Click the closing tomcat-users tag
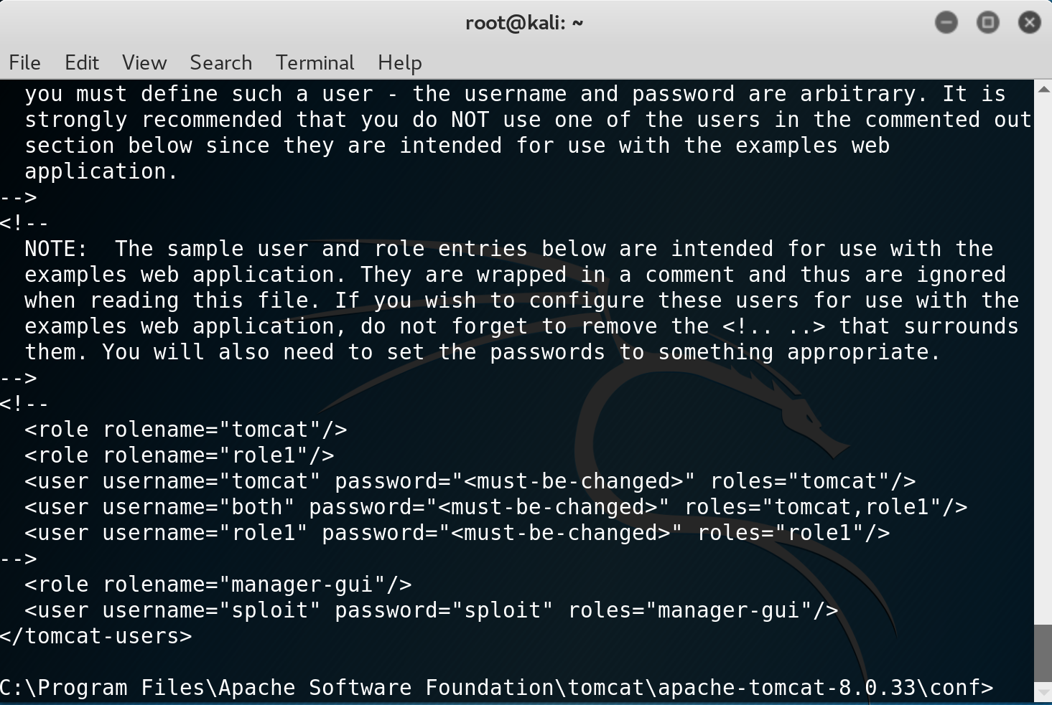This screenshot has width=1052, height=705. pyautogui.click(x=96, y=636)
